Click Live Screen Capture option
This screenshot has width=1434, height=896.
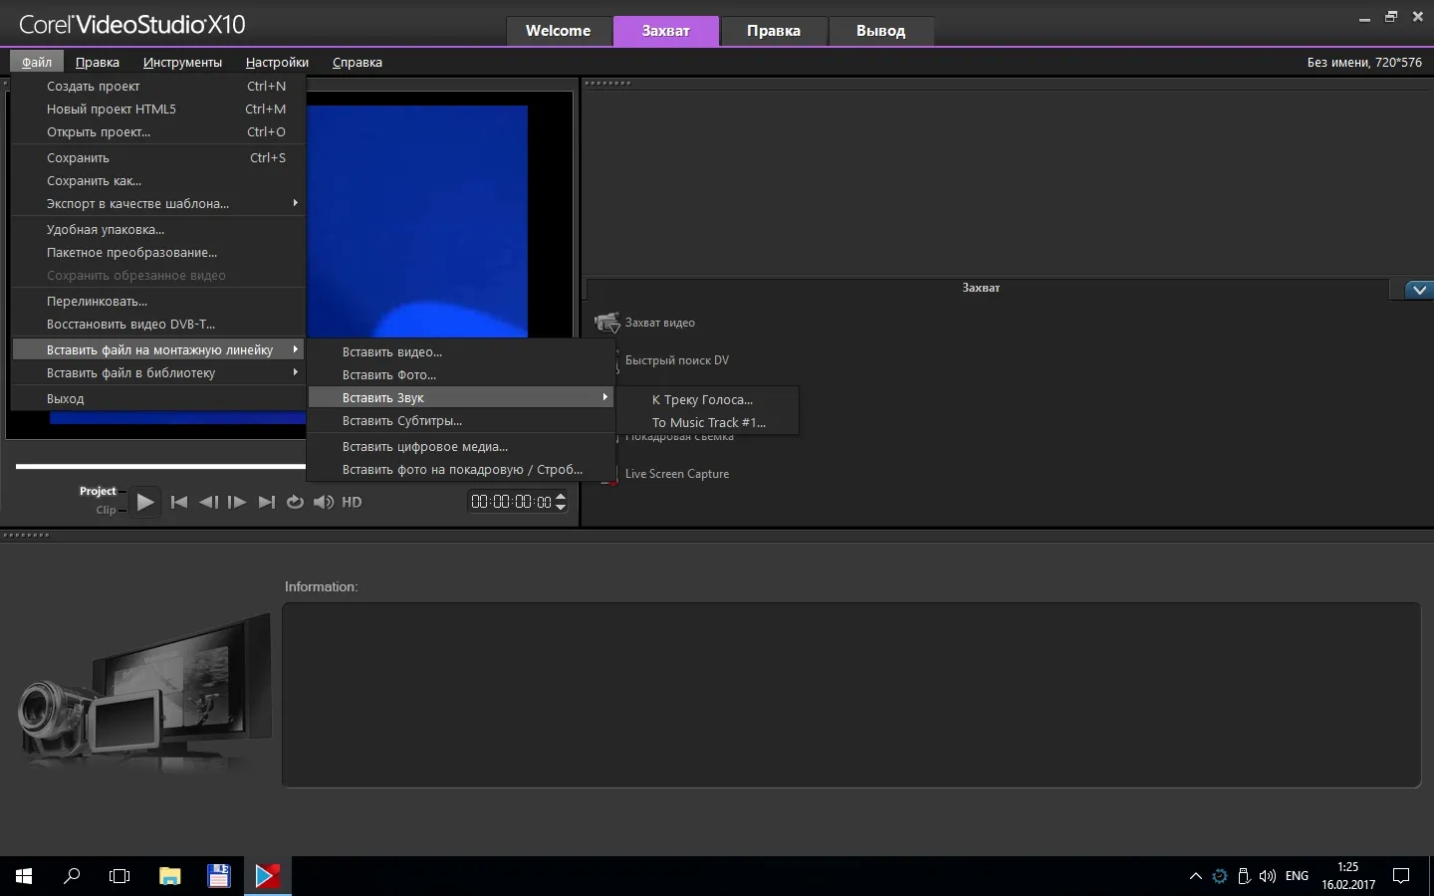click(677, 474)
